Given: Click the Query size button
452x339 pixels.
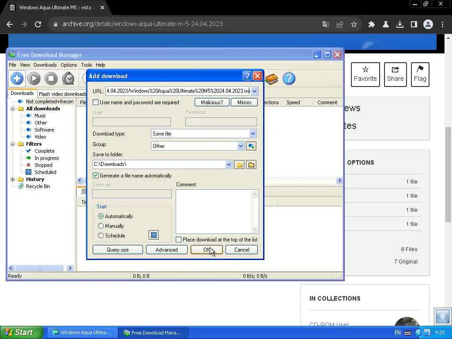Looking at the screenshot, I should pyautogui.click(x=117, y=250).
